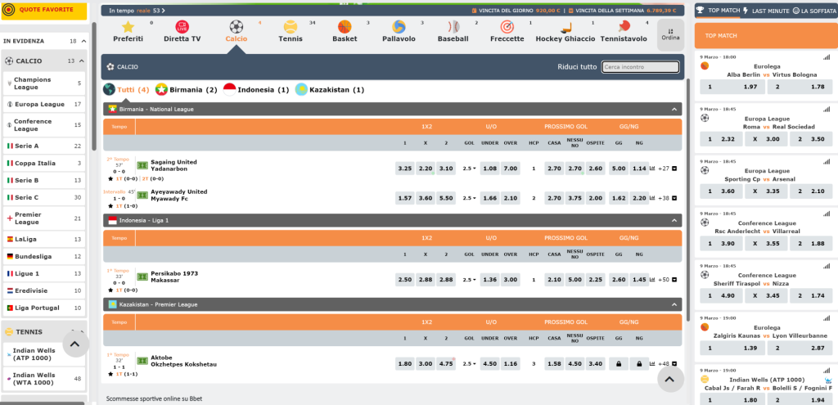The width and height of the screenshot is (838, 405).
Task: Open pitch tracker for Ayeyawady United
Action: pyautogui.click(x=142, y=195)
